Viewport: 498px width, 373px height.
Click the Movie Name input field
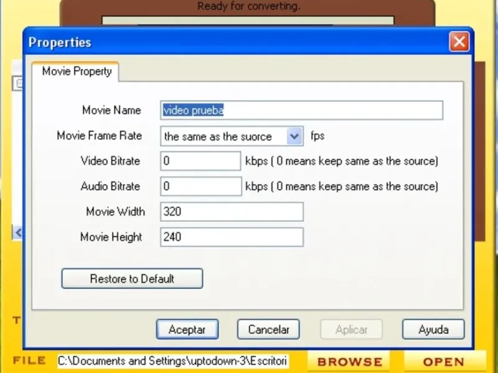click(x=301, y=110)
